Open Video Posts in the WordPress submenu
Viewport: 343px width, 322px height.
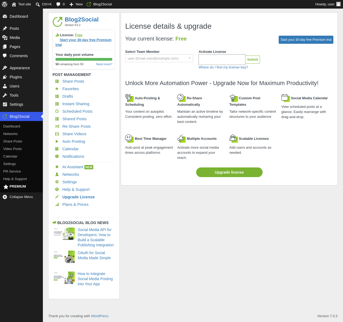point(12,149)
